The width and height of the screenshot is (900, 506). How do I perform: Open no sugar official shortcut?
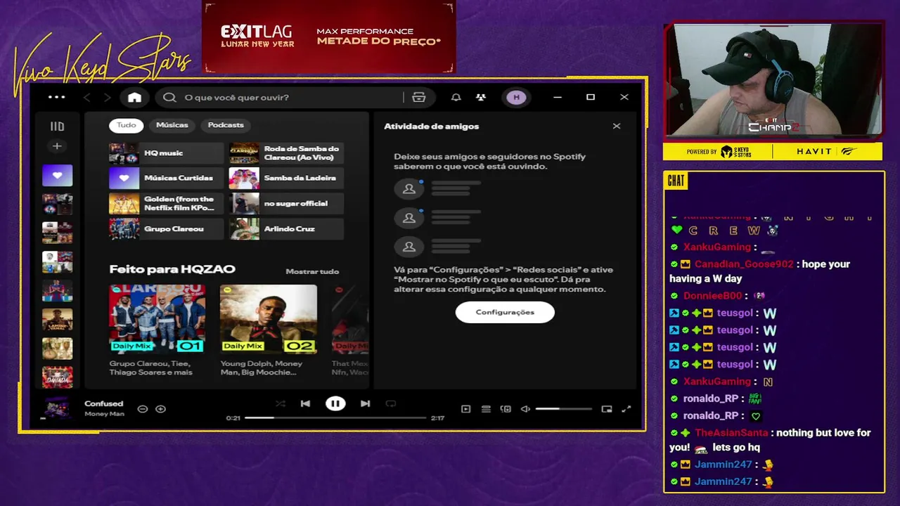[286, 203]
